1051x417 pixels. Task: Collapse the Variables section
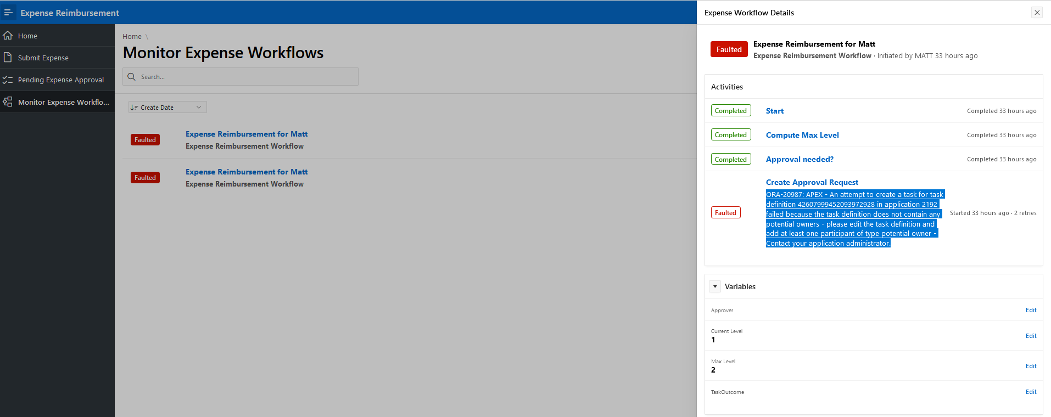click(x=715, y=286)
